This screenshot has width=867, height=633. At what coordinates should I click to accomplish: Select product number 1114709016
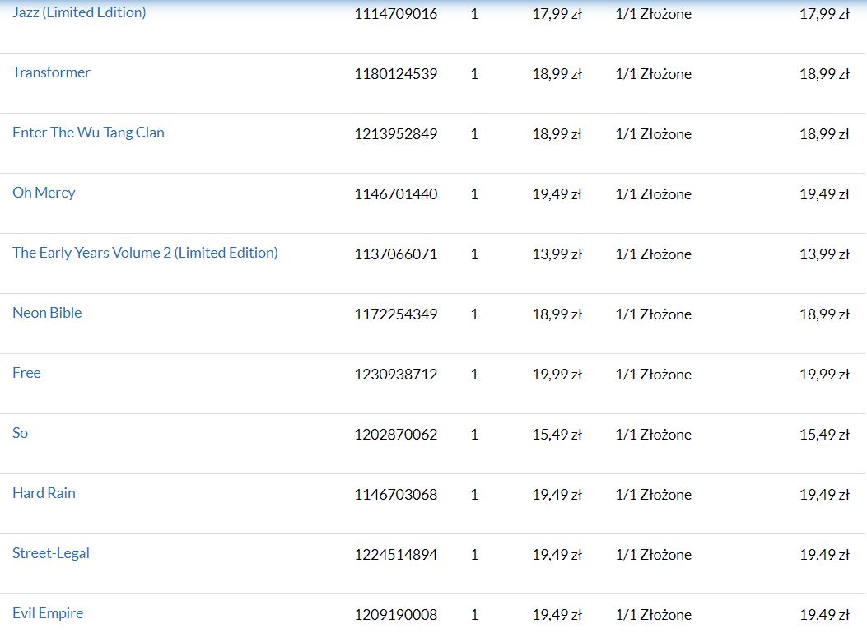[x=396, y=14]
